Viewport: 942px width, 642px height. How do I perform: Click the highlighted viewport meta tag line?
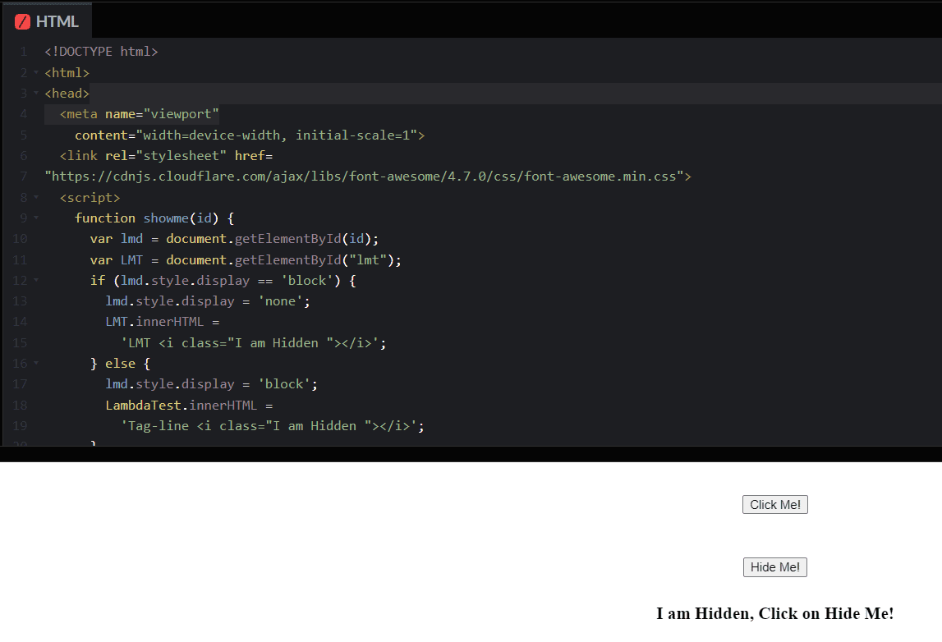pyautogui.click(x=139, y=113)
